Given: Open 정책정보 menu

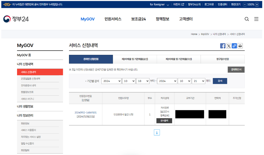Looking at the screenshot, I should coord(162,19).
